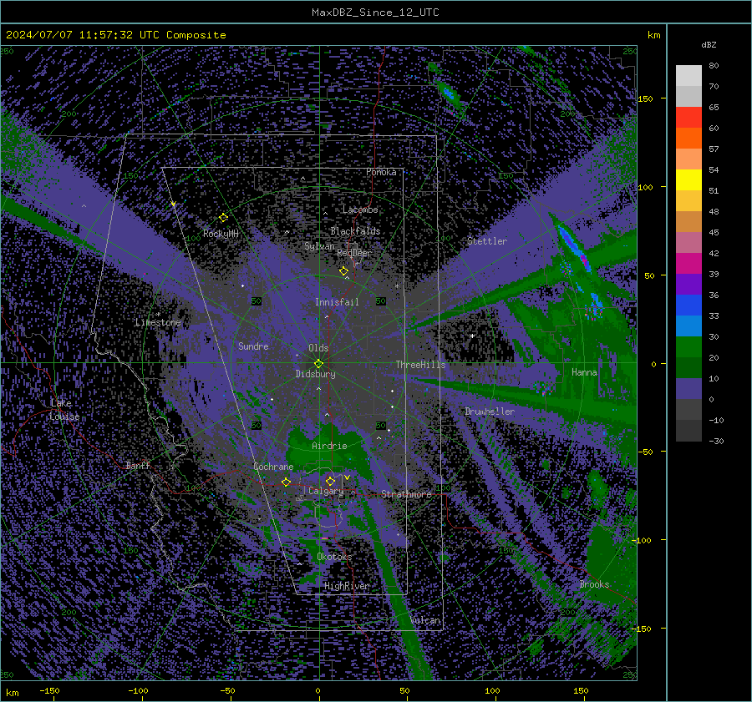Viewport: 752px width, 702px height.
Task: Click the Blackfalds town label
Action: point(355,231)
